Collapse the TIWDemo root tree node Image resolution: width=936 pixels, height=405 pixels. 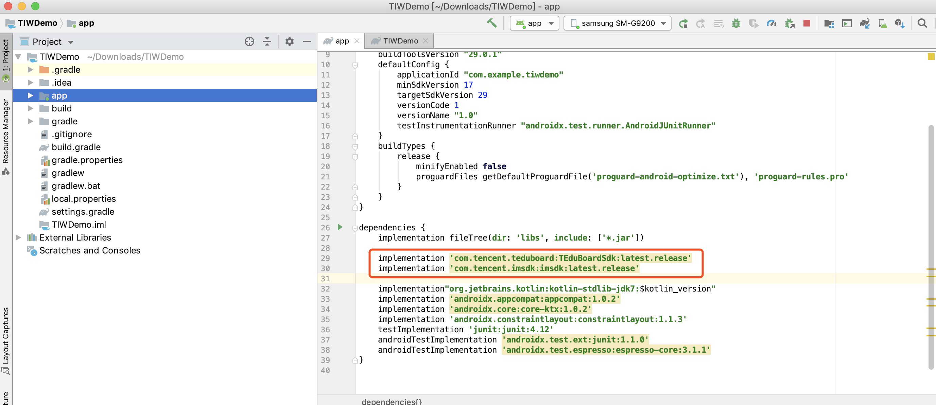point(18,57)
